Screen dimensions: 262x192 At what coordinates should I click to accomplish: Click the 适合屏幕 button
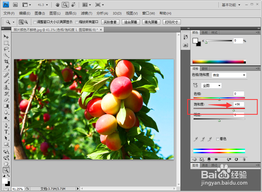click(131, 22)
